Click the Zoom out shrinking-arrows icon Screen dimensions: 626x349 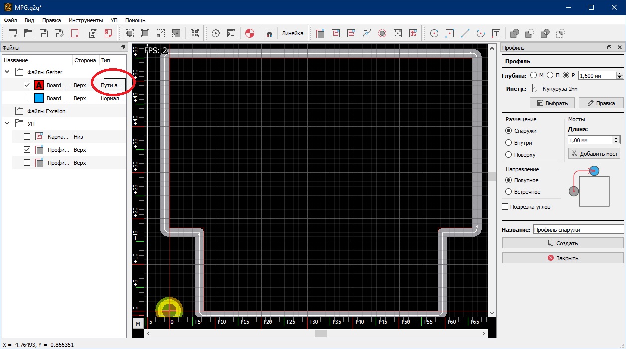[176, 33]
